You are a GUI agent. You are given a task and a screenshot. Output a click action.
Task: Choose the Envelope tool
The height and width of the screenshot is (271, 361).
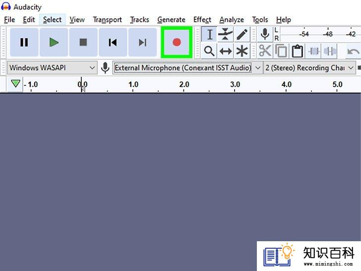(x=226, y=34)
